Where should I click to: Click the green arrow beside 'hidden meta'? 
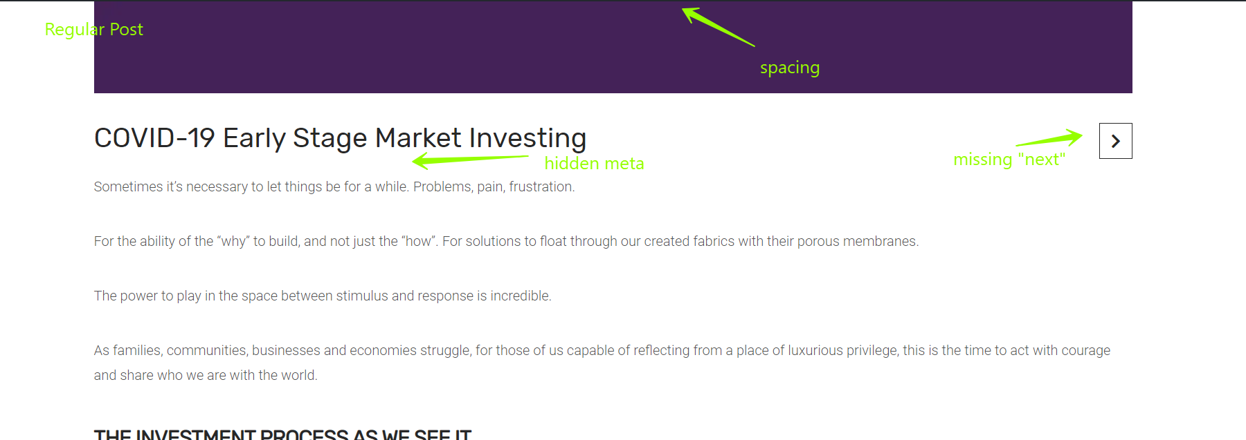click(470, 161)
